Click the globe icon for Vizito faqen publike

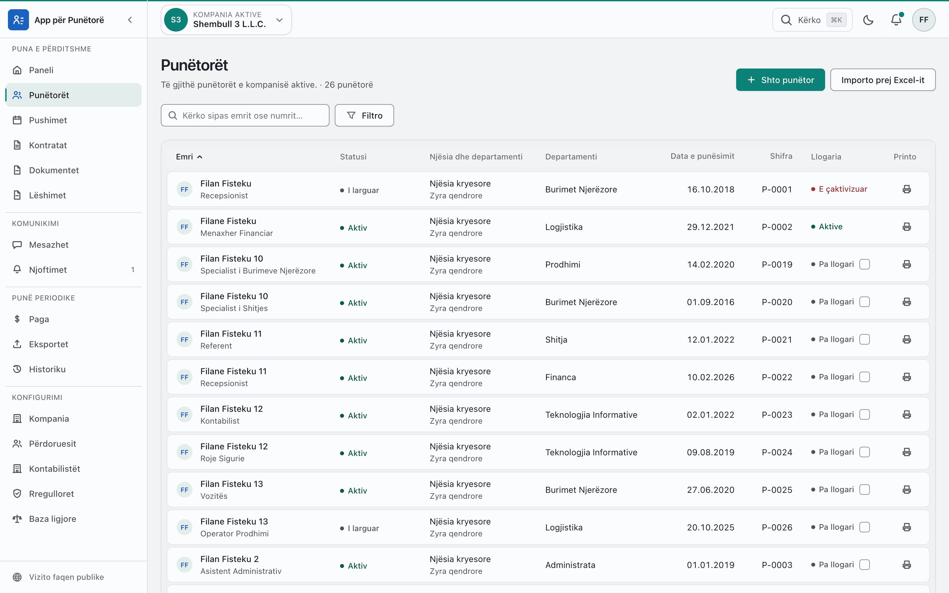17,577
